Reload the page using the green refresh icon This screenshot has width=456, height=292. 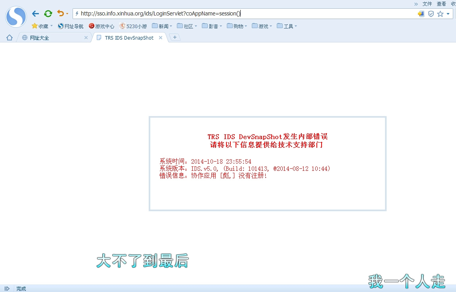point(48,13)
